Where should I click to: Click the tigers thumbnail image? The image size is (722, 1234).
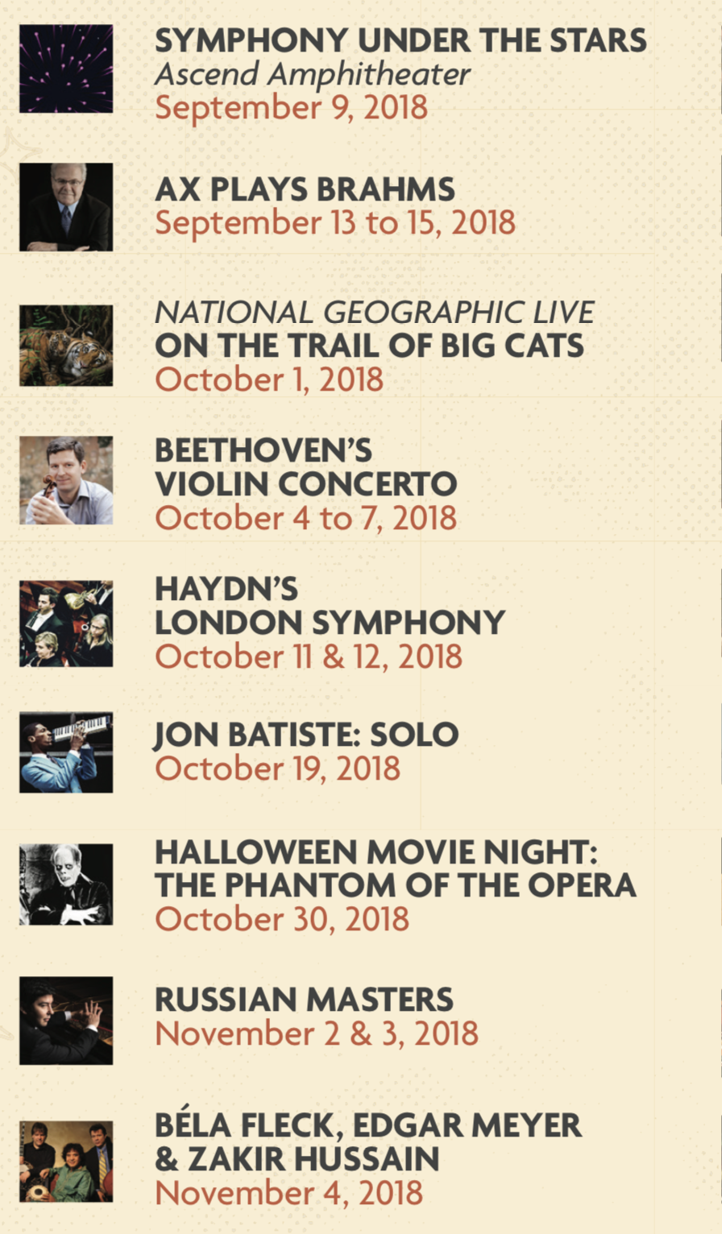click(66, 346)
